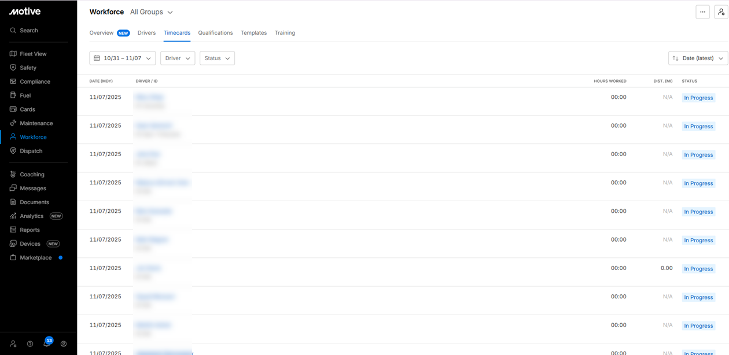This screenshot has height=355, width=729.
Task: Switch to the Templates tab
Action: 253,33
